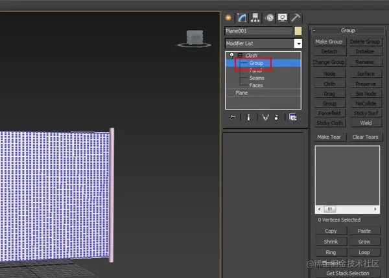Viewport: 389px width, 278px height.
Task: Click group list scroll right arrow
Action: (x=375, y=209)
